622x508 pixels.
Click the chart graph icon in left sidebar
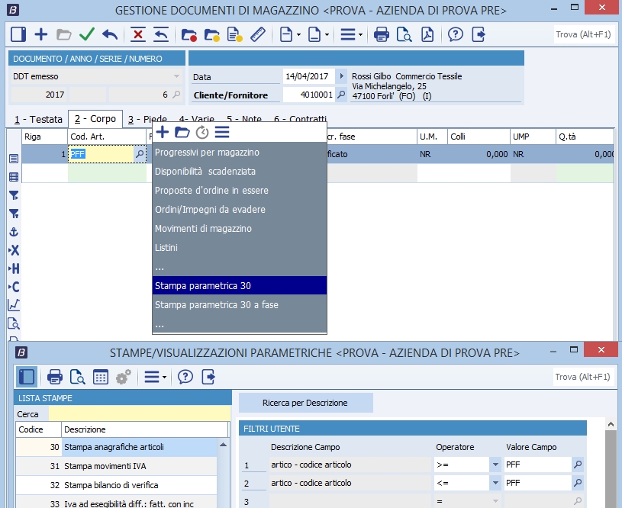(13, 304)
